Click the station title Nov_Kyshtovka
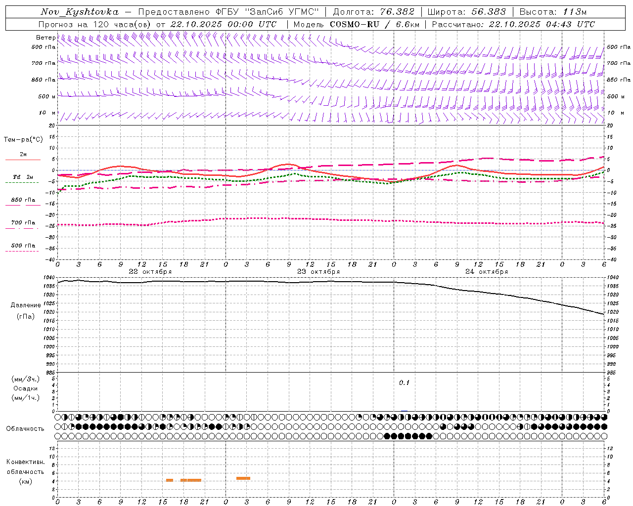The width and height of the screenshot is (633, 506). [x=80, y=12]
